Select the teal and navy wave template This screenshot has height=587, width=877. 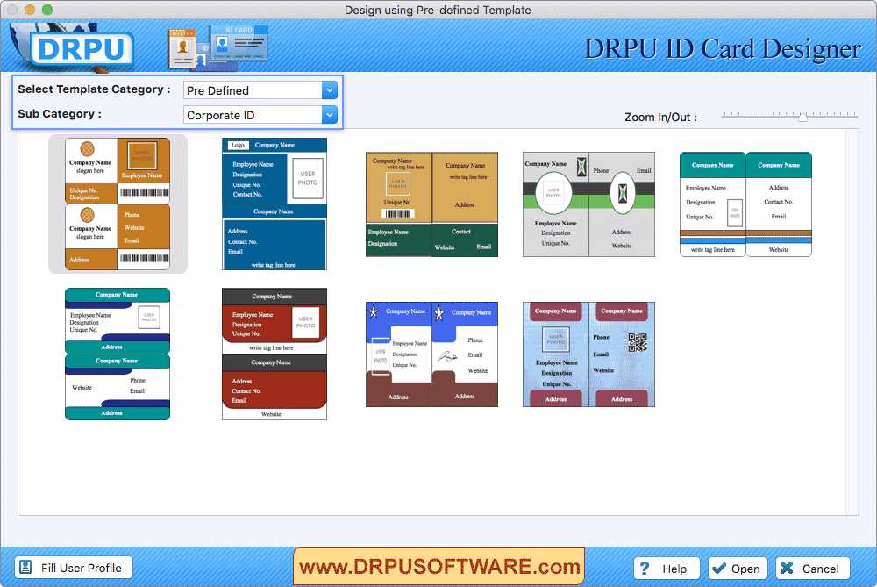tap(118, 354)
